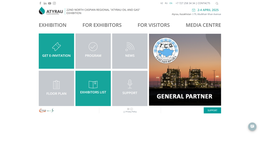
Task: Click the info circle icon in the footer
Action: pos(132,109)
